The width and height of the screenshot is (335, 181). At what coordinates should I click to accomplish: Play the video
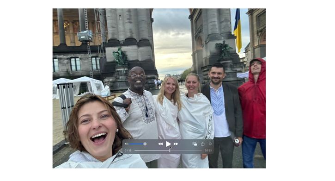pos(168,144)
